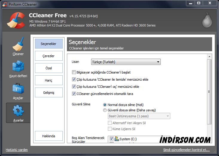Click the options panel vertical scrollbar thumb
This screenshot has width=219, height=156.
(209, 92)
